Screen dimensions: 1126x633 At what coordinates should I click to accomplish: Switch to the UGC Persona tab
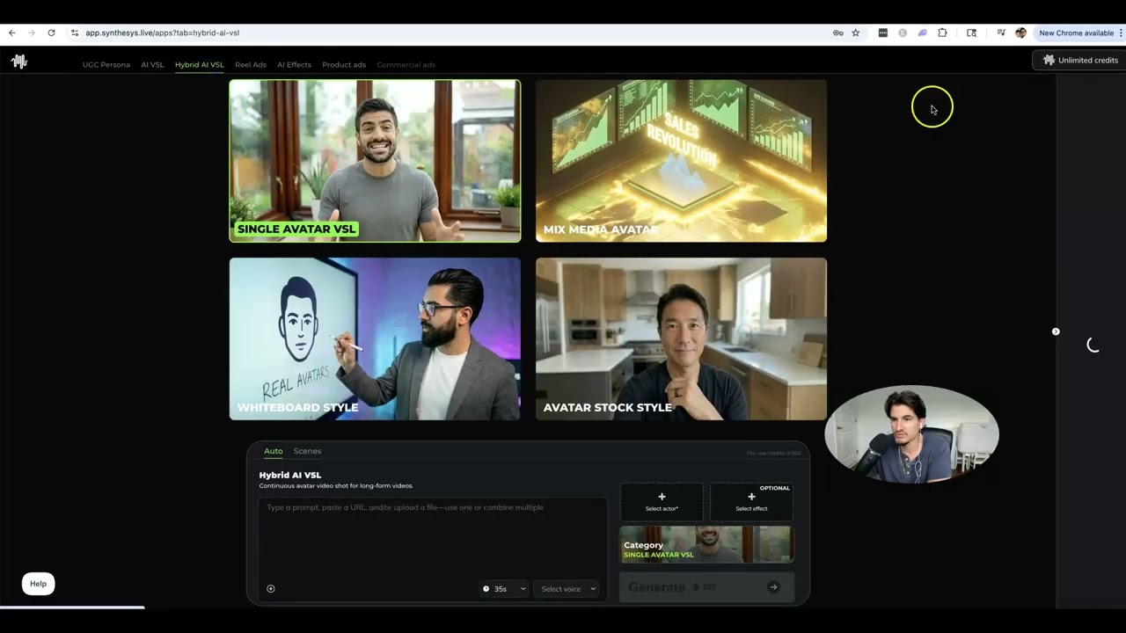click(x=106, y=65)
